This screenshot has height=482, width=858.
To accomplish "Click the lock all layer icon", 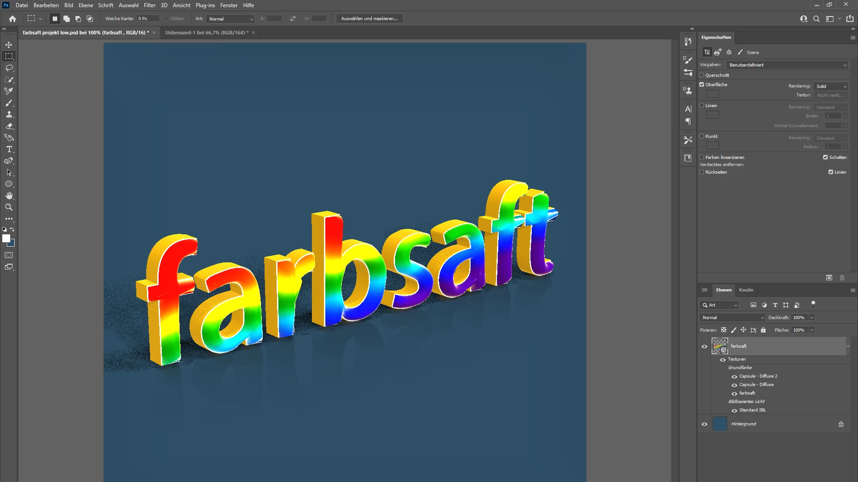I will [763, 330].
